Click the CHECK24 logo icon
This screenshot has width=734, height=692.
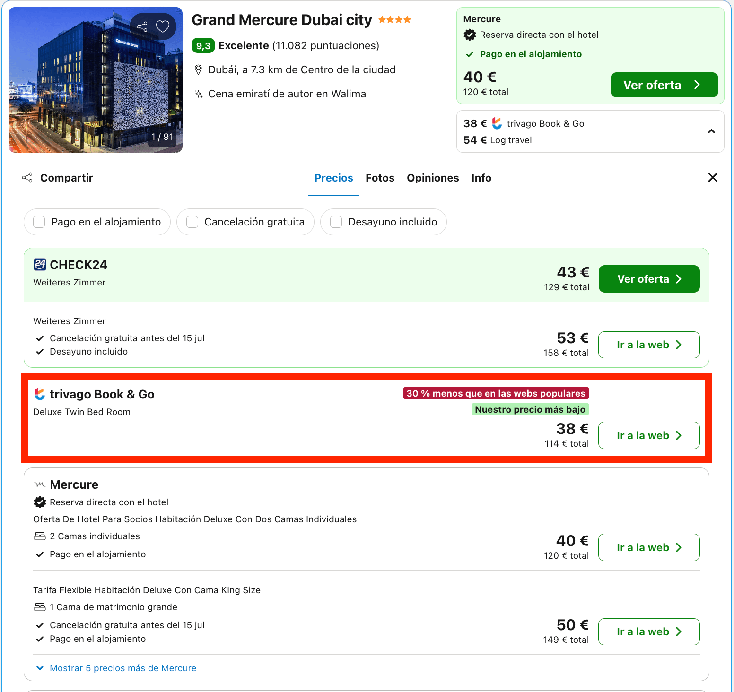(40, 265)
